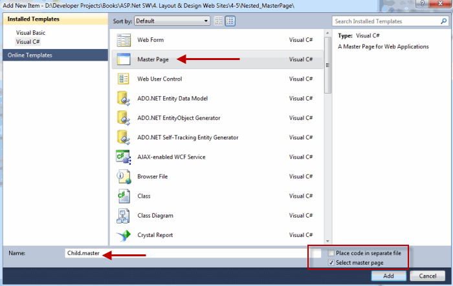Click the template list scrollbar thumb

click(x=327, y=65)
